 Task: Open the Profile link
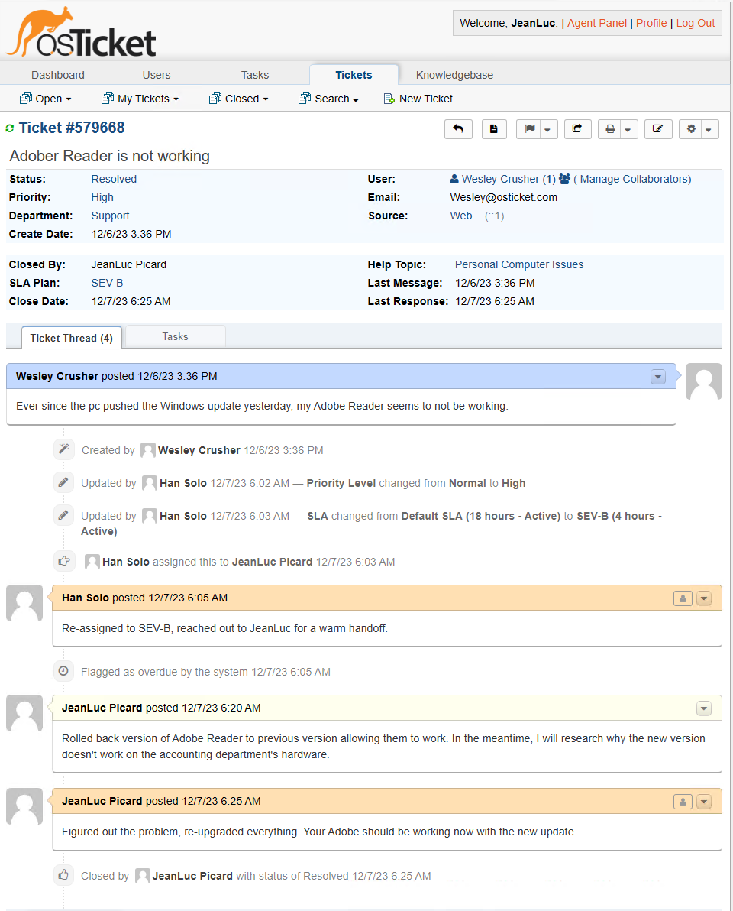click(651, 23)
